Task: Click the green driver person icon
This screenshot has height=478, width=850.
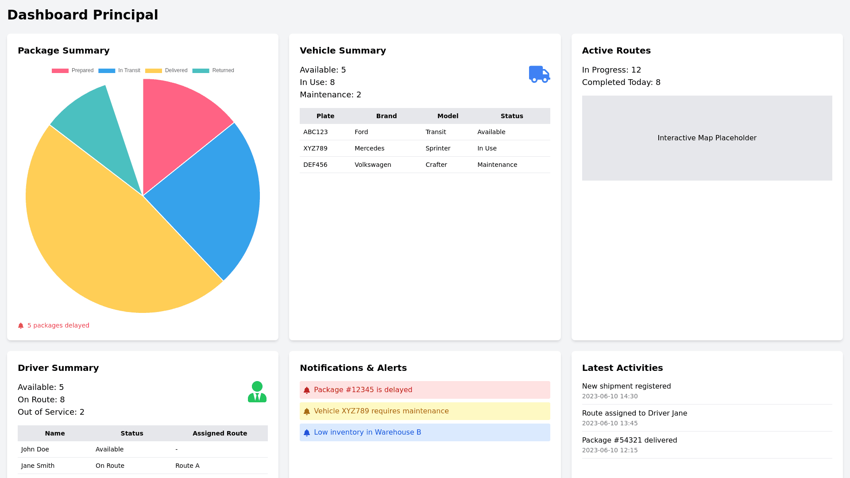Action: click(257, 392)
